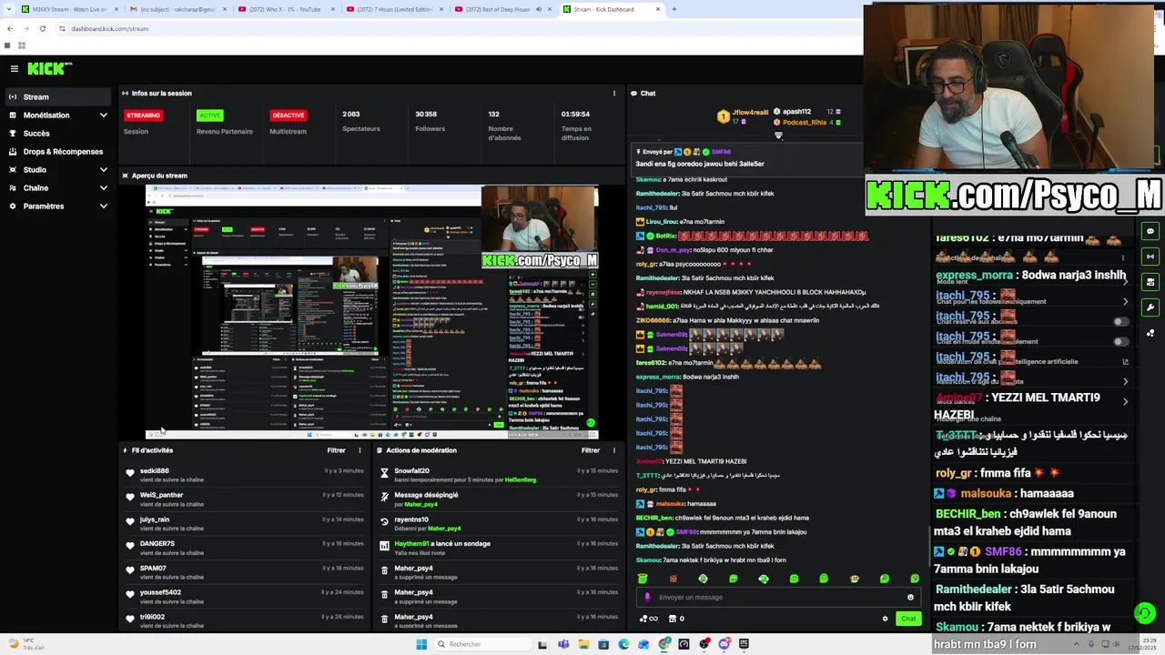Viewport: 1165px width, 655px height.
Task: Send message with the green Chat button
Action: tap(908, 619)
